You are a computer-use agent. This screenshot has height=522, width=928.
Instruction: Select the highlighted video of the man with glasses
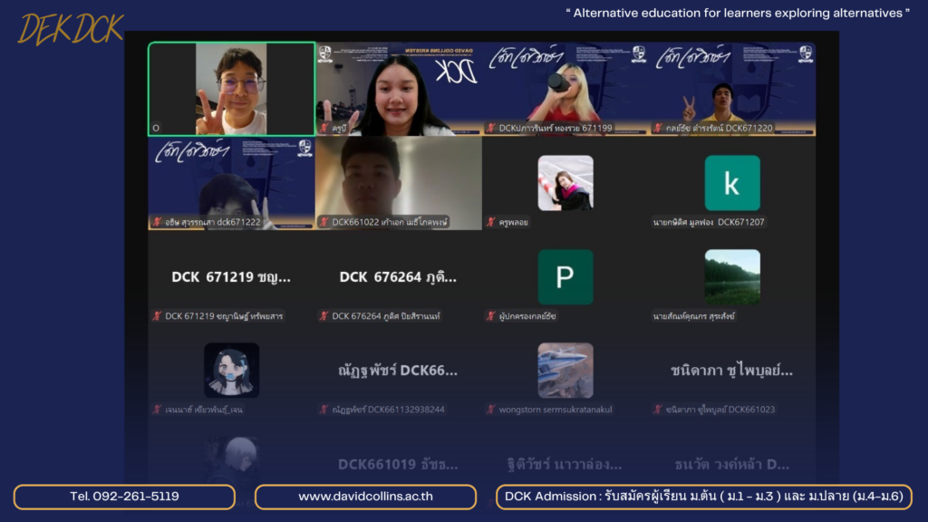click(x=231, y=89)
